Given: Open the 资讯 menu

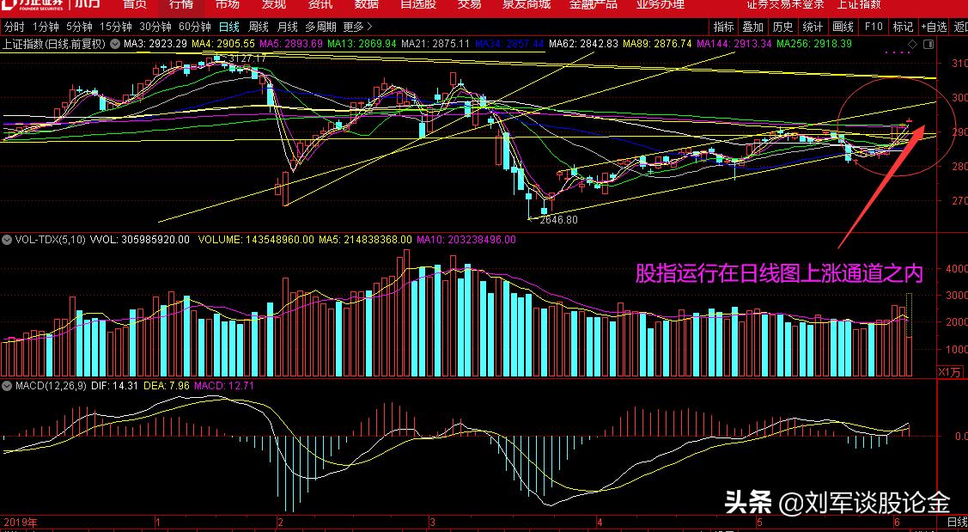Looking at the screenshot, I should coord(320,4).
